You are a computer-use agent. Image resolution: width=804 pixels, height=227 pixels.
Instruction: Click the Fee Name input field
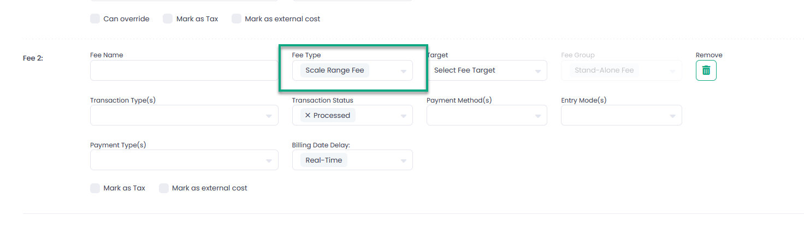tap(184, 70)
